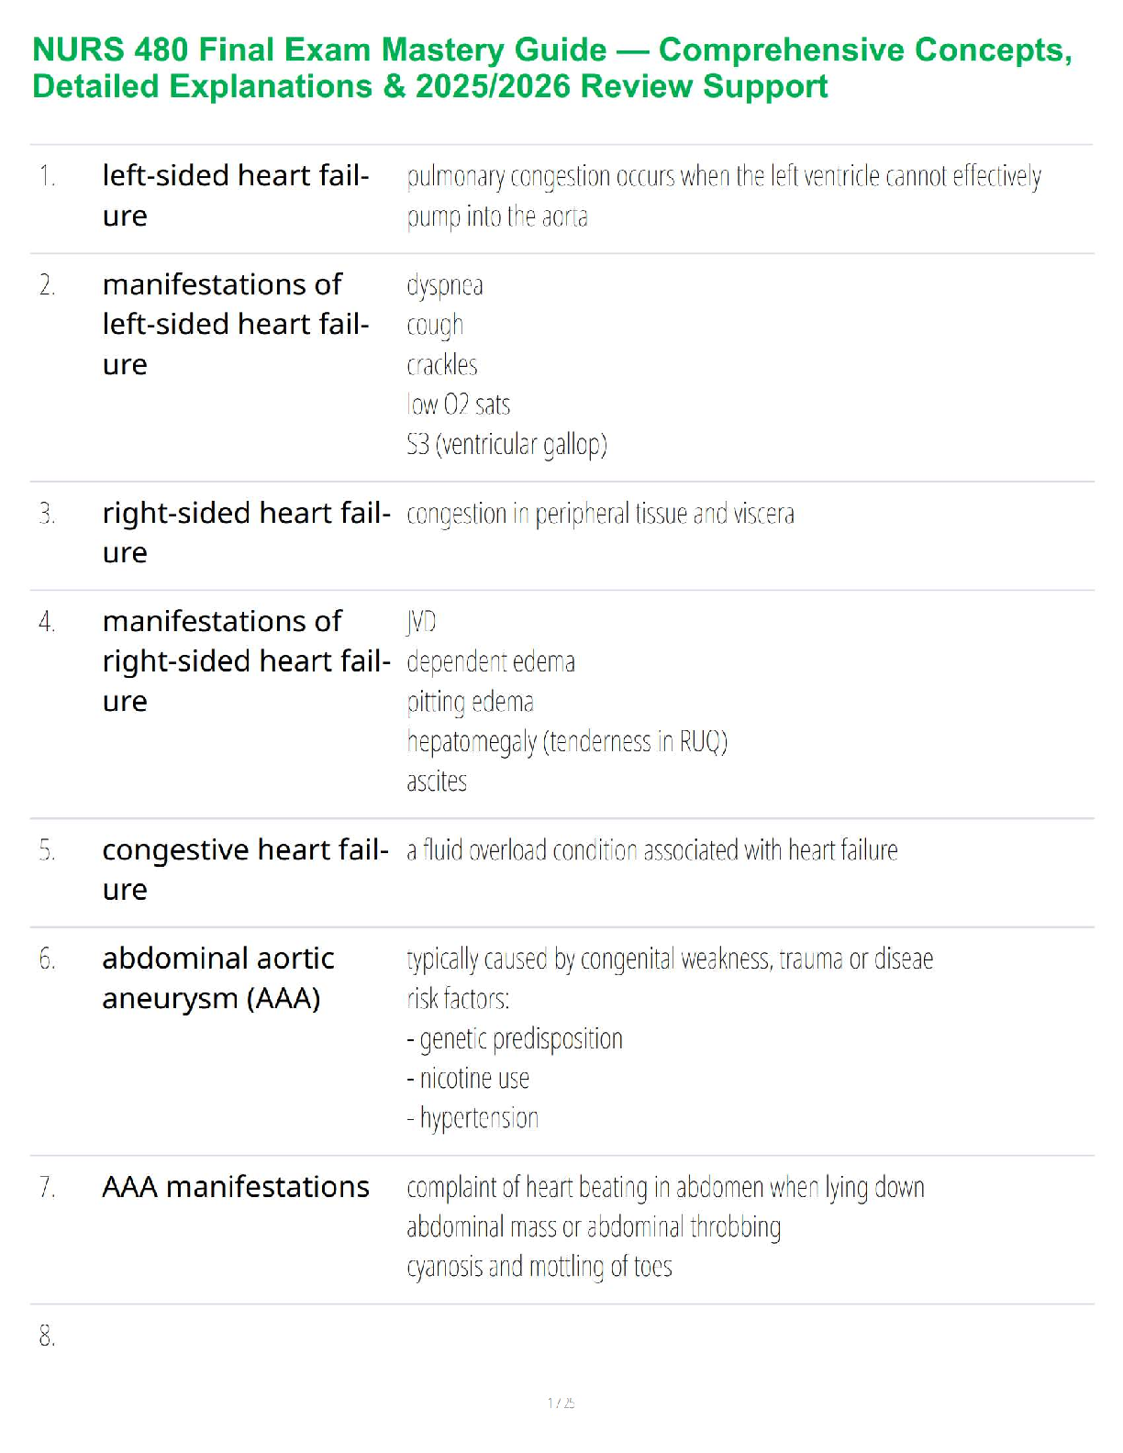
Task: Click the "congestive heart failure" term
Action: point(245,869)
